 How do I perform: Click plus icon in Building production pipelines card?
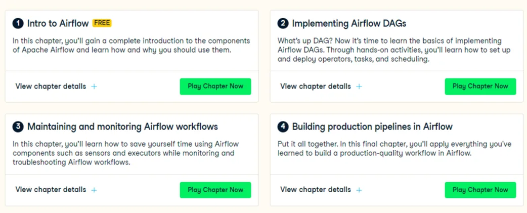[x=359, y=190]
